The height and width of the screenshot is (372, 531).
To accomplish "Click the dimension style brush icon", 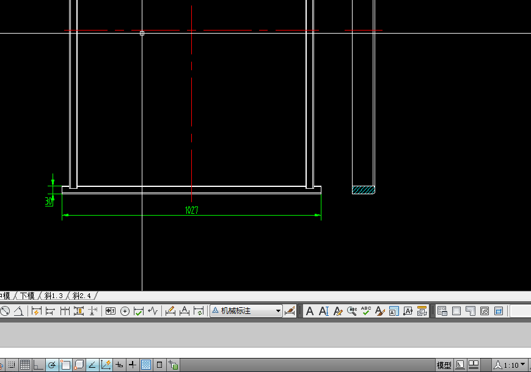I will [290, 311].
